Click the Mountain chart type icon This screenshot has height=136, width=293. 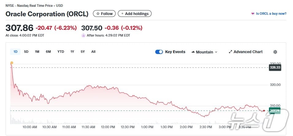(x=193, y=52)
